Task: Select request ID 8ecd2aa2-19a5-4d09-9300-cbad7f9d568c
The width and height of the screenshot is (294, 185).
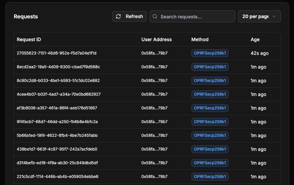Action: (58, 67)
